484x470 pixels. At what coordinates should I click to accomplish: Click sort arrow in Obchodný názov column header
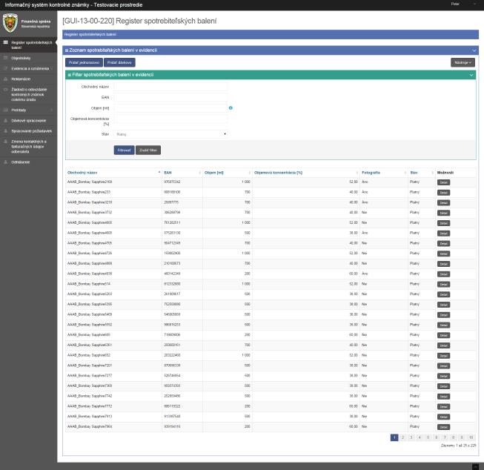point(159,172)
